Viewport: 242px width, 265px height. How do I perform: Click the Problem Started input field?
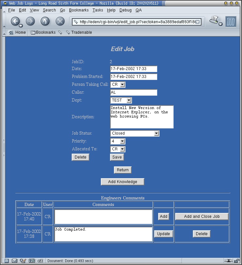pos(134,77)
